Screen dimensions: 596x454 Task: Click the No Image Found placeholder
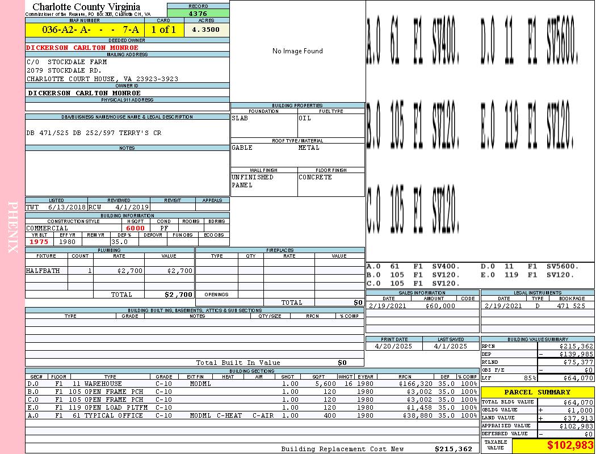tap(297, 51)
